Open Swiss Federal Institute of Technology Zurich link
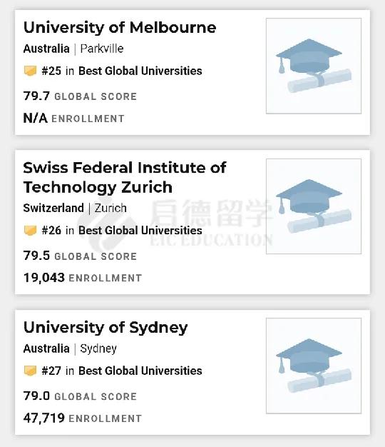Viewport: 385px width, 447px height. pos(125,177)
